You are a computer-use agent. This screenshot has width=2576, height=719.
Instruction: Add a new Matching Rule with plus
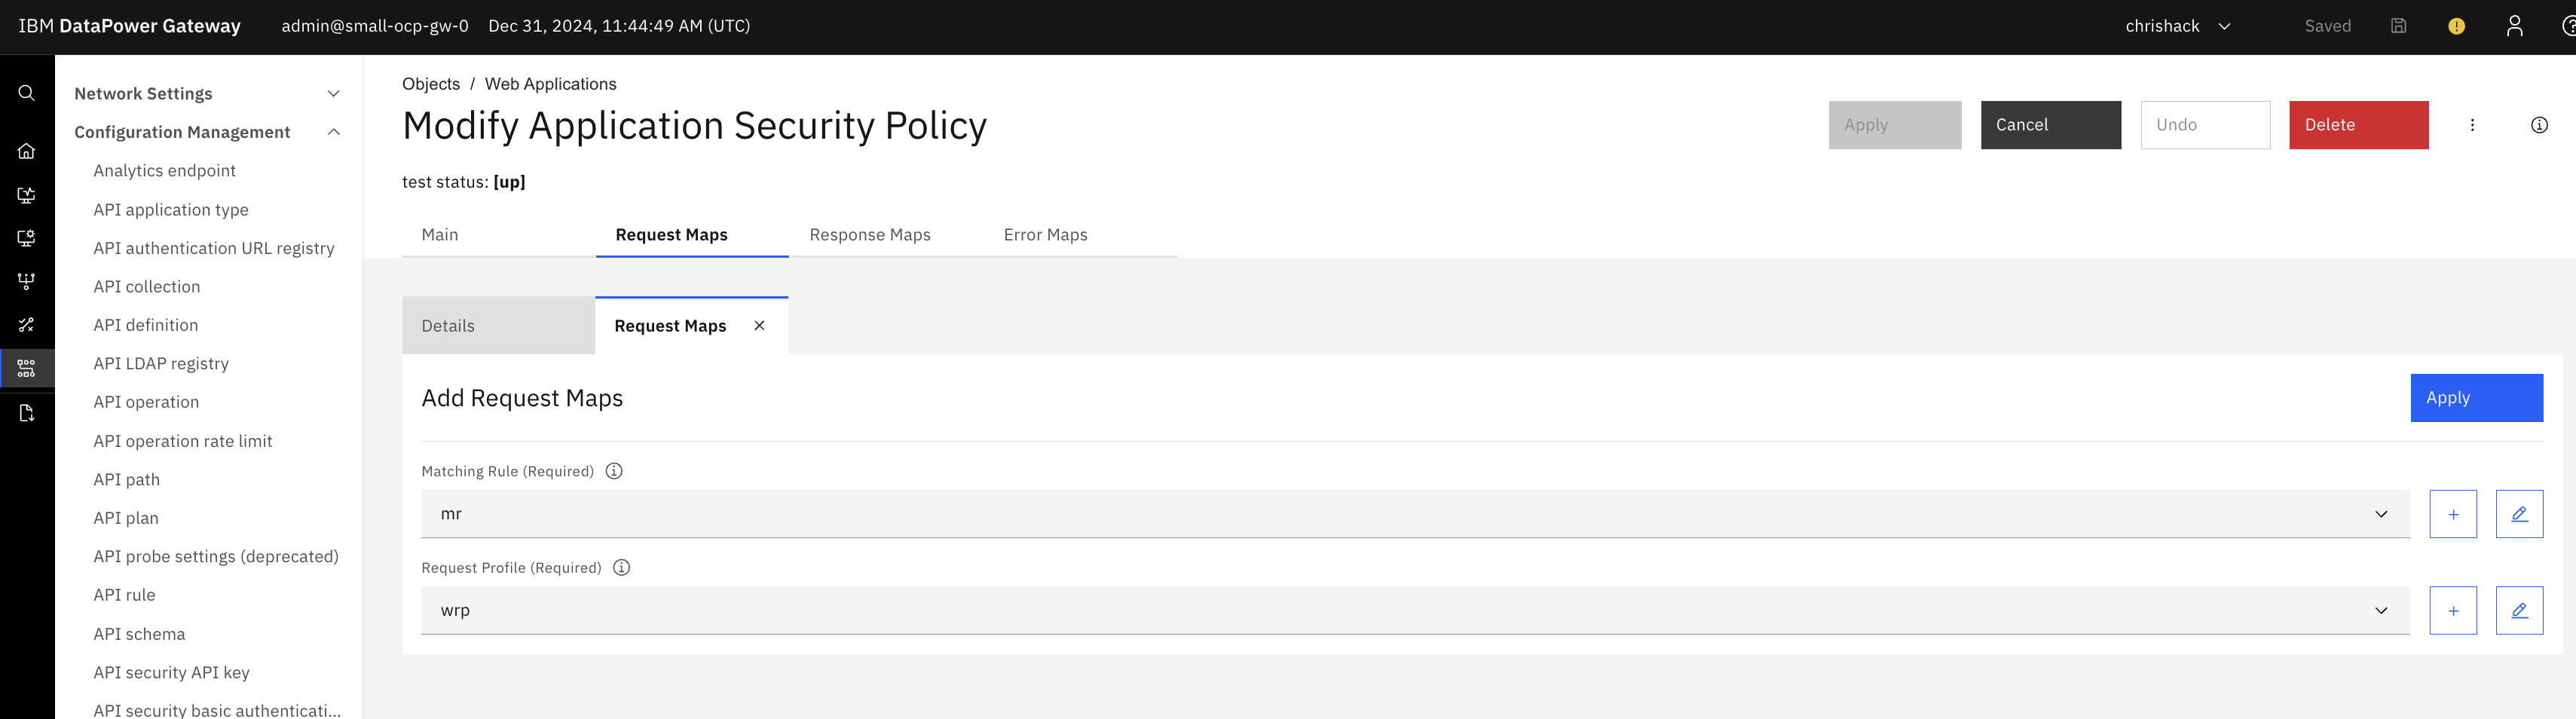(2452, 514)
